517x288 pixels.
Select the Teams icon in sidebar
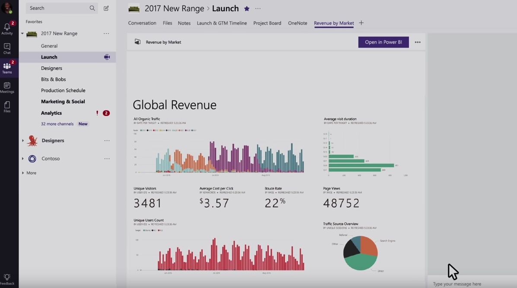tap(7, 68)
